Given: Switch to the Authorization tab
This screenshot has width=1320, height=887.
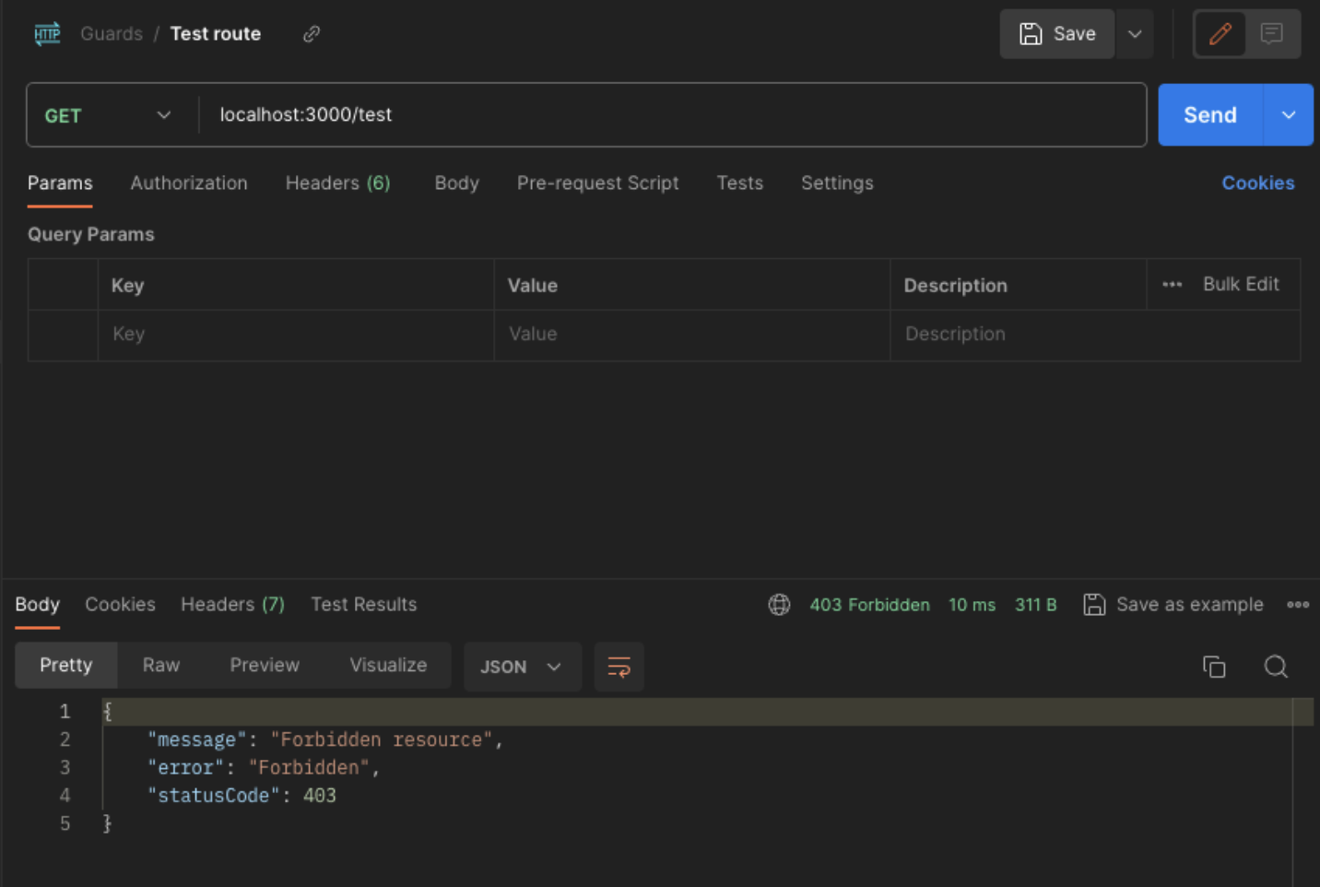Looking at the screenshot, I should (189, 183).
